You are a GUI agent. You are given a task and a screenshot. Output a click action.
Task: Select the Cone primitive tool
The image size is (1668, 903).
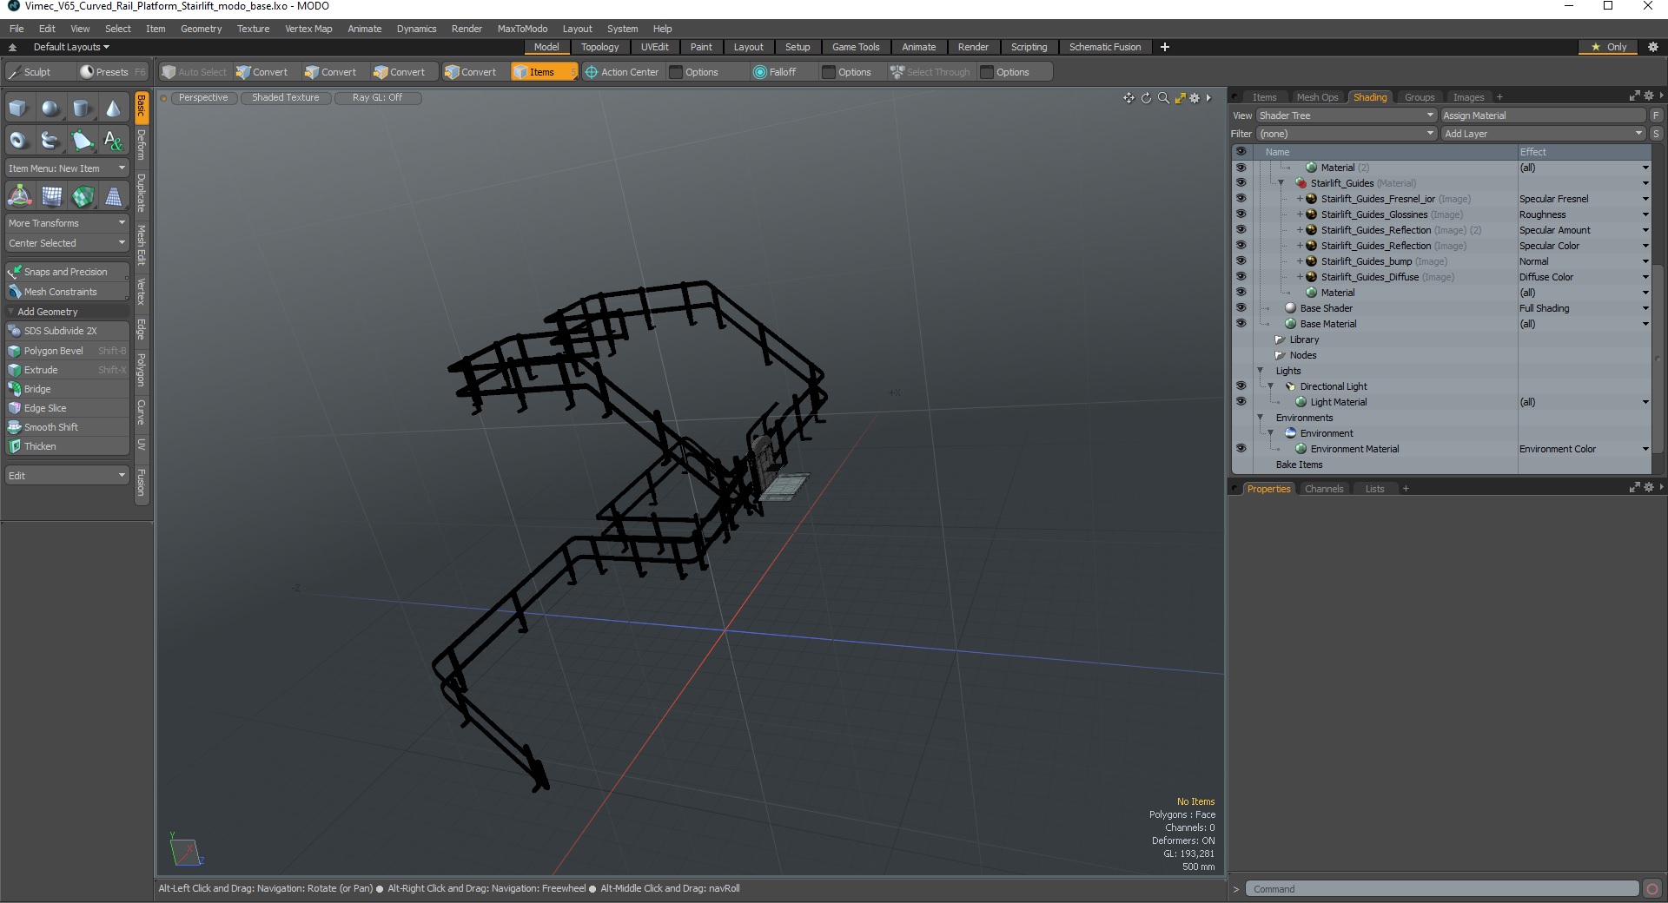[x=113, y=109]
